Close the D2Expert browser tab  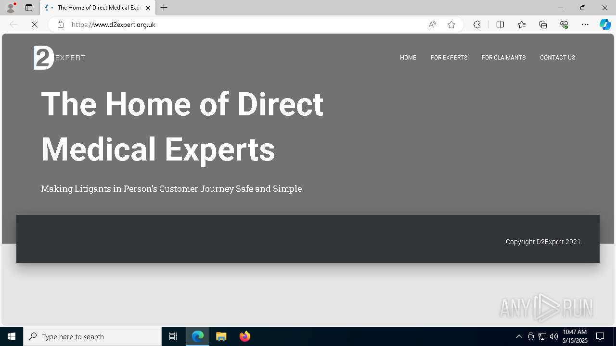(148, 8)
